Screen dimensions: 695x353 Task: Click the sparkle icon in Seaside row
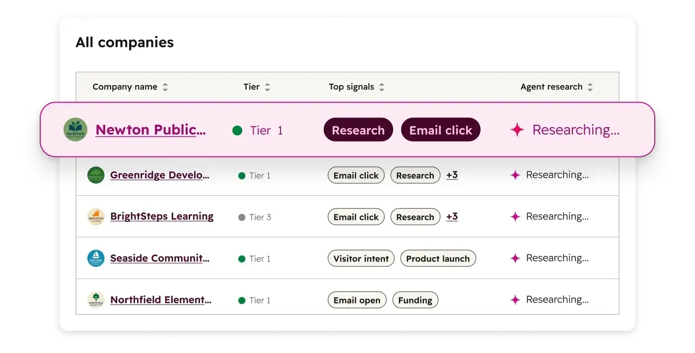click(x=515, y=258)
